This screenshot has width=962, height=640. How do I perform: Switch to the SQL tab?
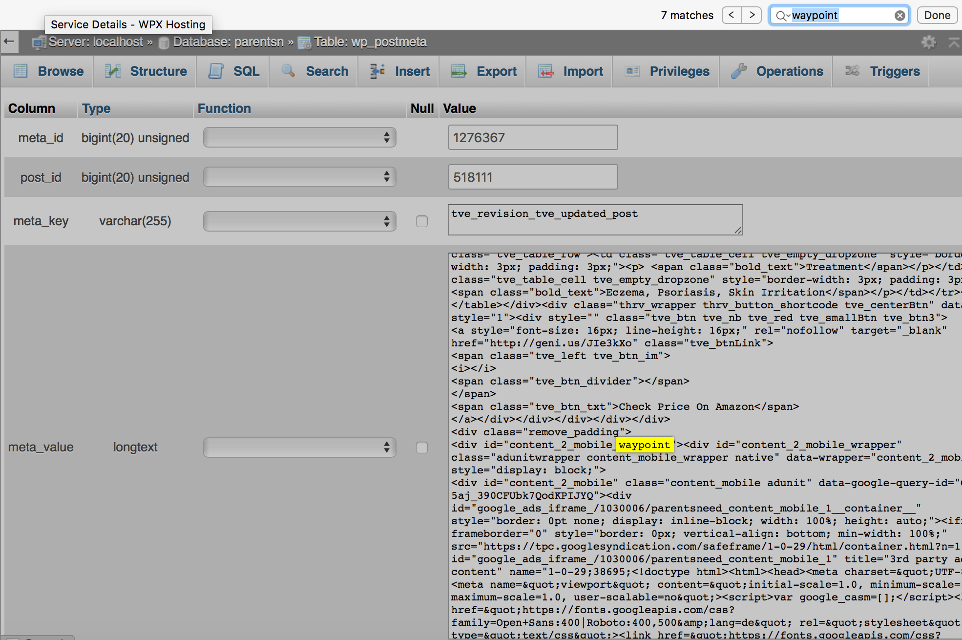point(233,71)
